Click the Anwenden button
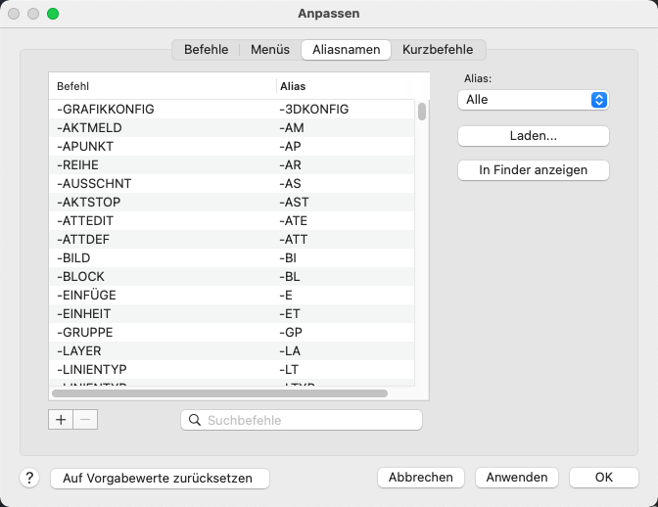This screenshot has width=658, height=507. point(517,478)
